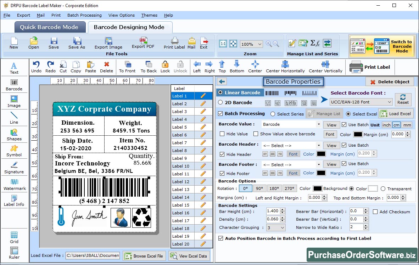This screenshot has width=419, height=265.
Task: Open the Barcode Header select dropdown
Action: pyautogui.click(x=319, y=146)
